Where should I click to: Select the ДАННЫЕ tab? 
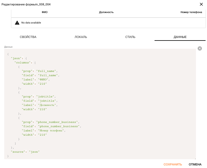(x=180, y=37)
